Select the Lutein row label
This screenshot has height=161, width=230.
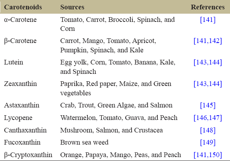(x=14, y=62)
